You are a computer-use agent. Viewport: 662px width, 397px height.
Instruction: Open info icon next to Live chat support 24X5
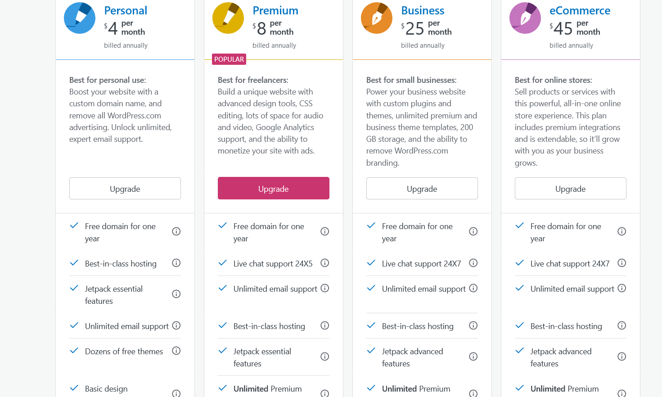325,263
